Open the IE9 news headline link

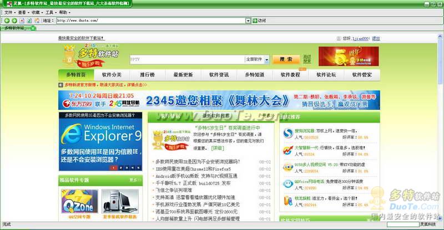[x=198, y=168]
